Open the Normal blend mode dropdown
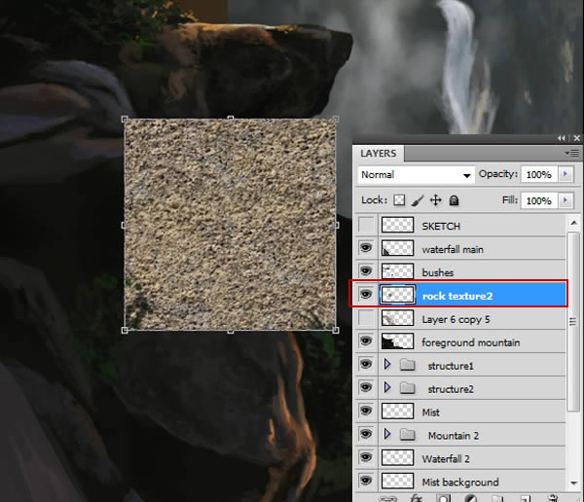584x502 pixels. pyautogui.click(x=416, y=175)
